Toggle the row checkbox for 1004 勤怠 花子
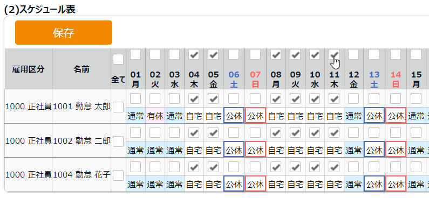This screenshot has width=429, height=198. 118,175
